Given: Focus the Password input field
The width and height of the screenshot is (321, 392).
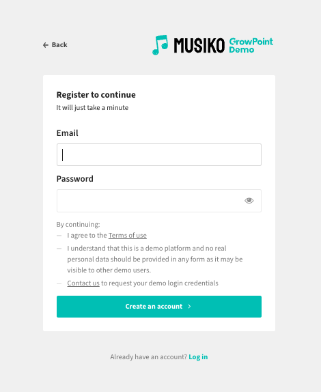Looking at the screenshot, I should tap(159, 201).
